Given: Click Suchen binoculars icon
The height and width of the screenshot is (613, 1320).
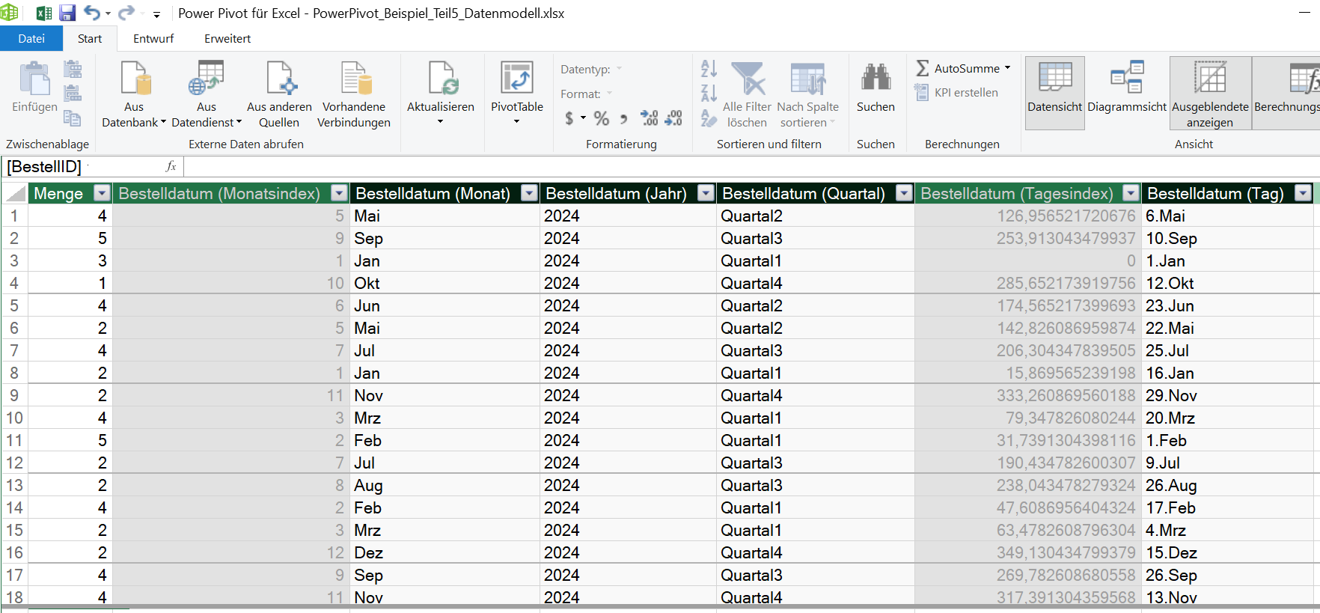Looking at the screenshot, I should (x=876, y=77).
